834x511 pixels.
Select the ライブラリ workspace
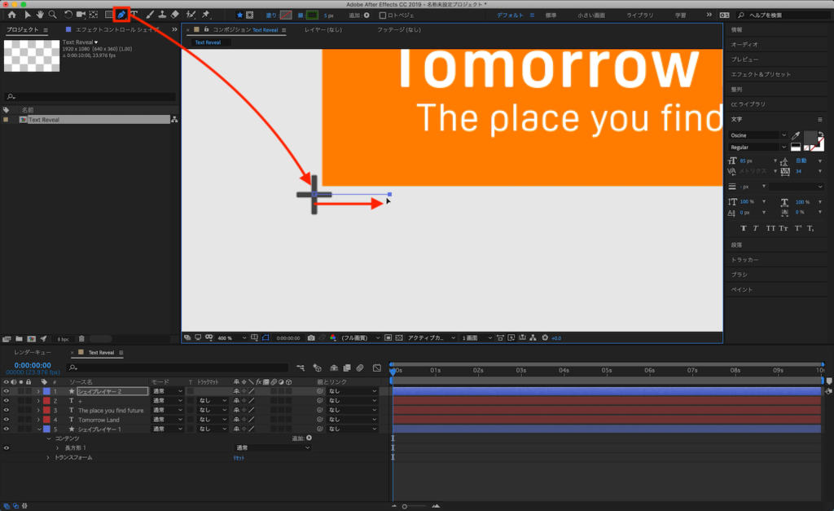coord(640,15)
